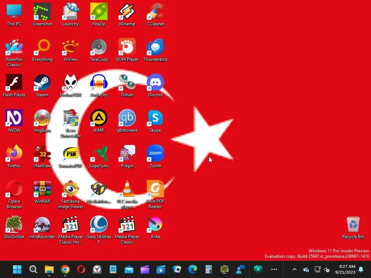This screenshot has height=278, width=371.
Task: Select the Trillian shortcut
Action: tap(127, 85)
